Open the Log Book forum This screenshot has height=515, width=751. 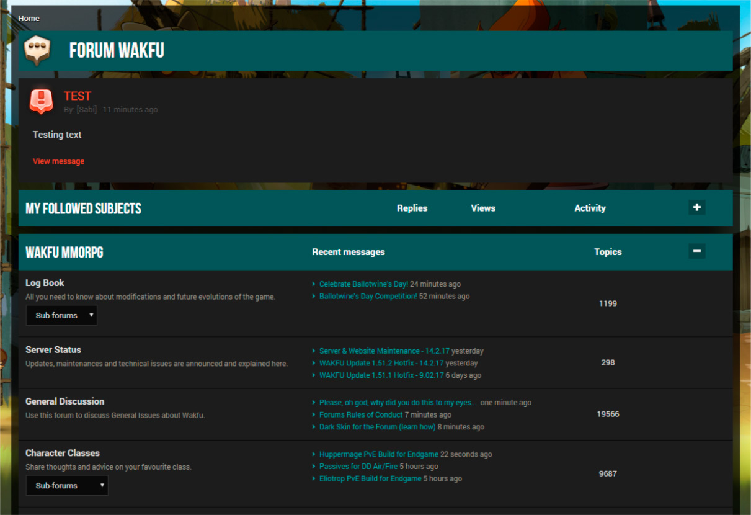[45, 283]
